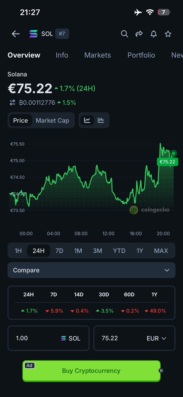Close the ad with X icon
The width and height of the screenshot is (183, 397).
(x=161, y=371)
